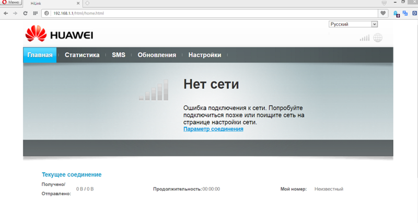This screenshot has width=418, height=223.
Task: Open the Русский language dropdown
Action: coord(353,24)
